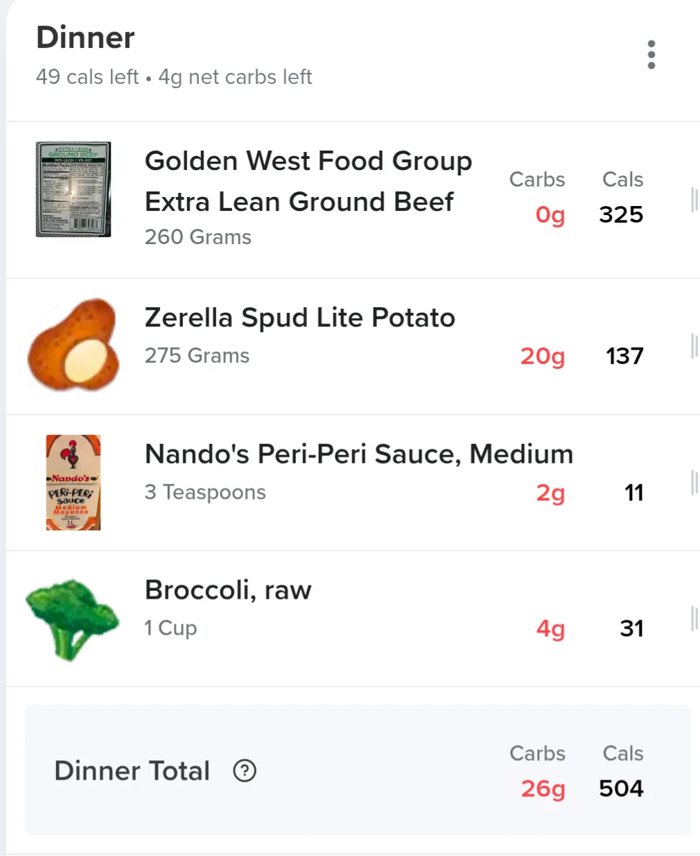This screenshot has height=856, width=700.
Task: Grab the drag handle beside Ground Beef row
Action: [693, 200]
